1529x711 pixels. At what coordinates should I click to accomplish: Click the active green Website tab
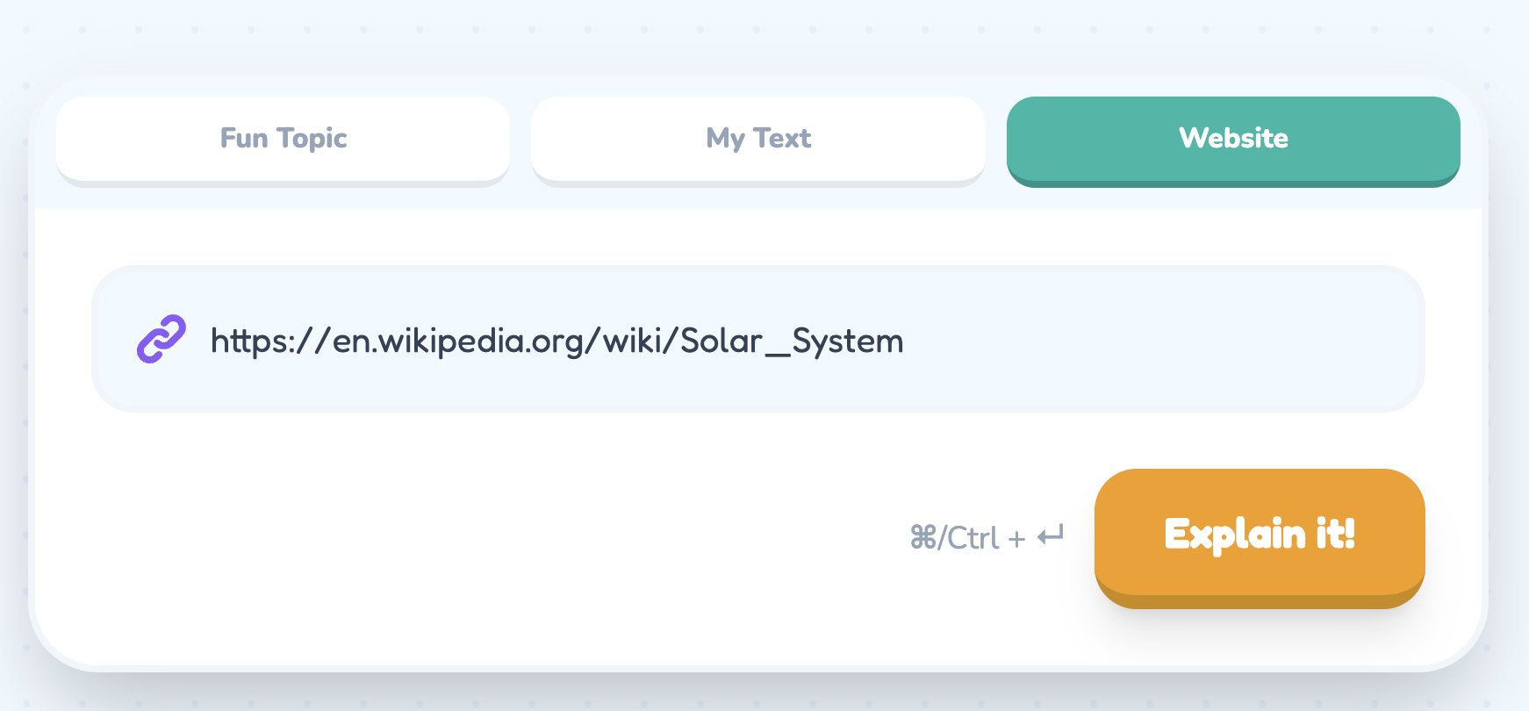(x=1232, y=139)
